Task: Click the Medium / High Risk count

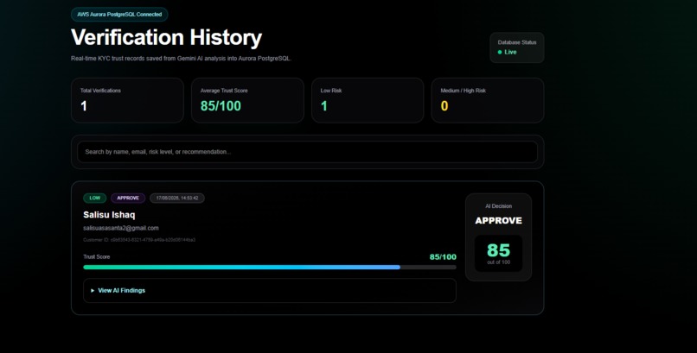Action: coord(444,106)
